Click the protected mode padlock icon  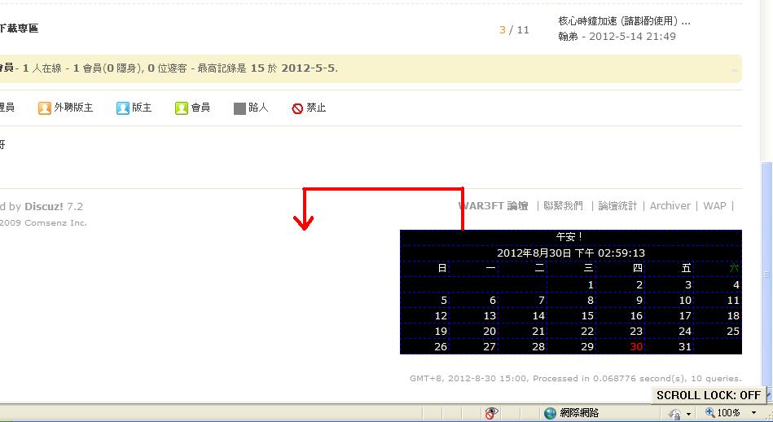pyautogui.click(x=674, y=413)
